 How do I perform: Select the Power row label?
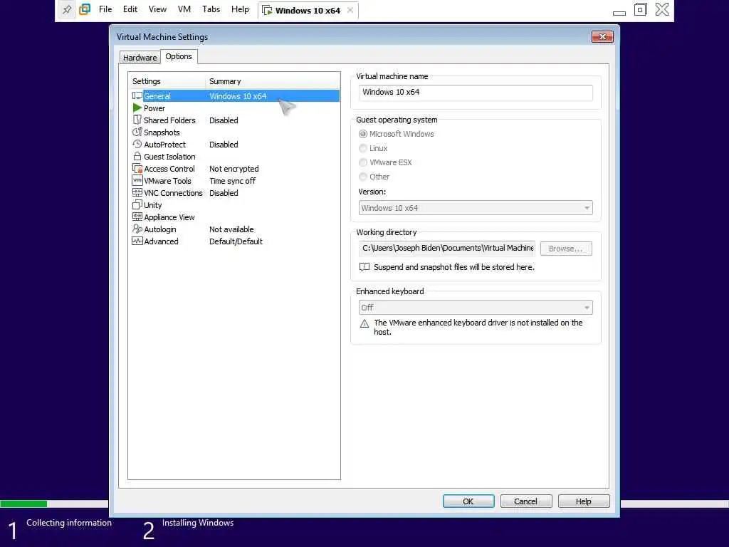click(x=154, y=108)
